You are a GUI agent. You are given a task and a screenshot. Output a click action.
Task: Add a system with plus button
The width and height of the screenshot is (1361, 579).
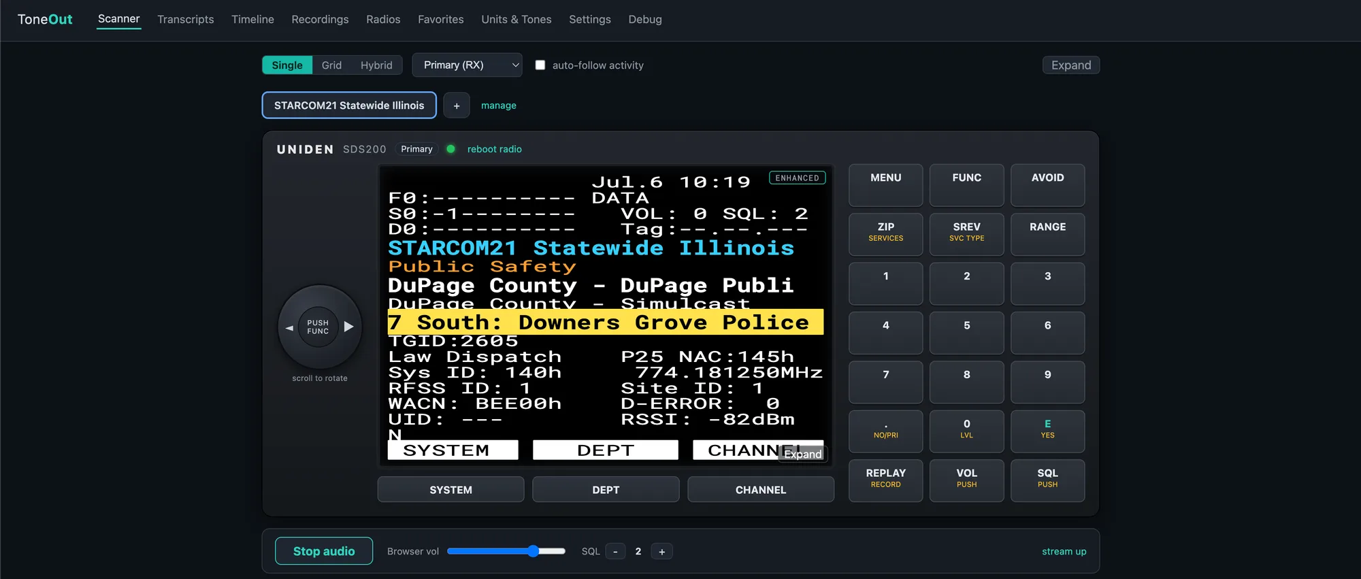(457, 105)
